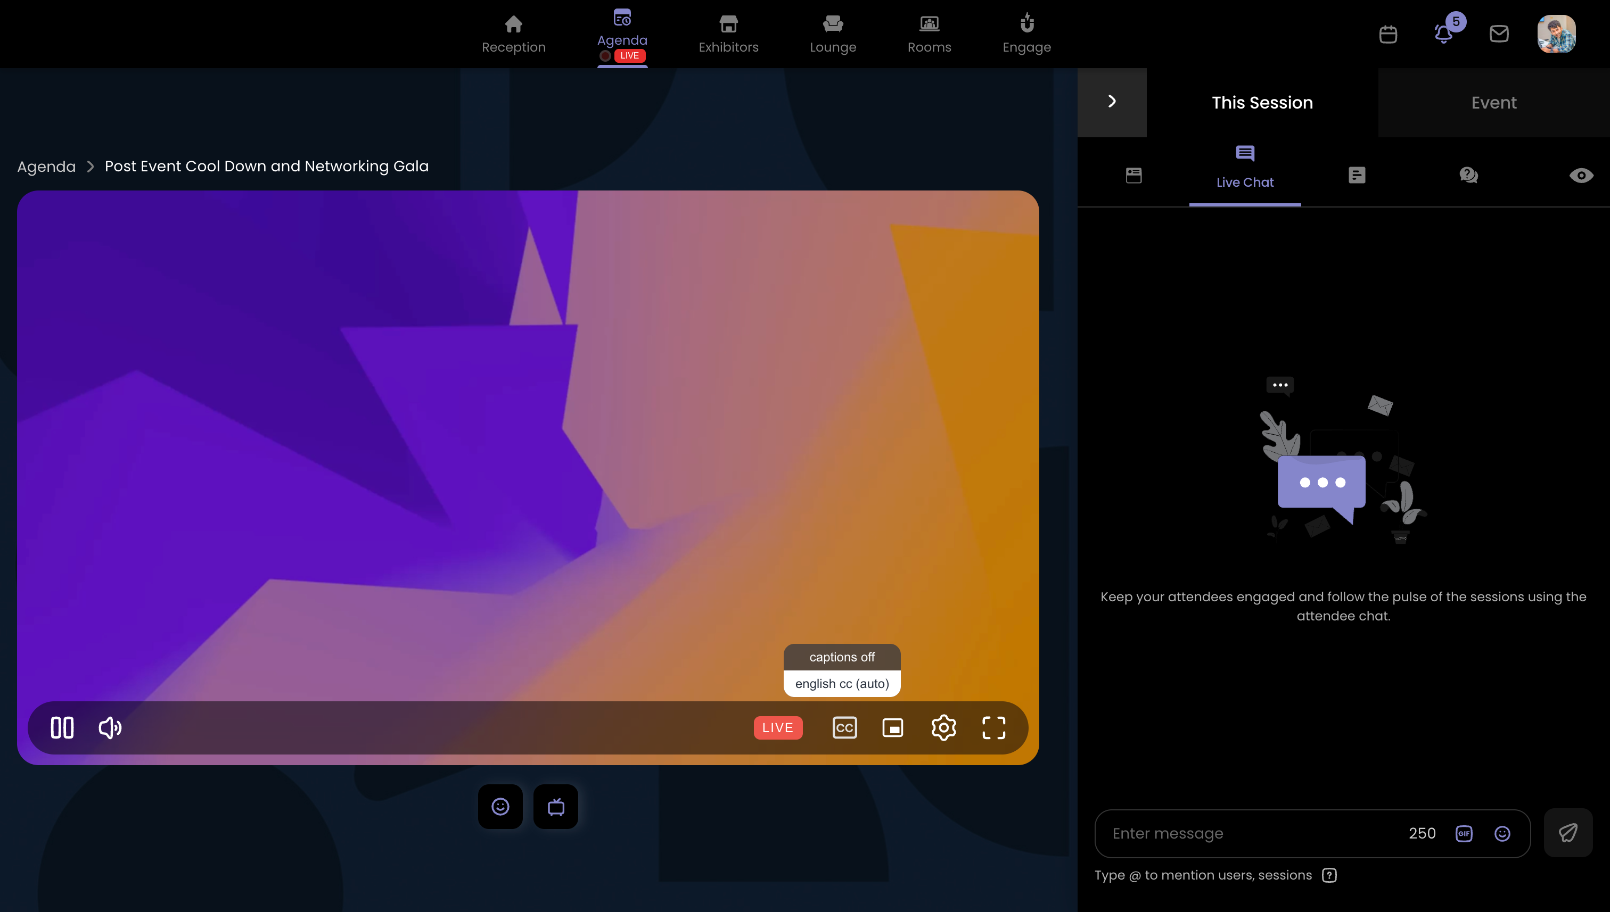The width and height of the screenshot is (1610, 912).
Task: Go to the Reception page
Action: (513, 35)
